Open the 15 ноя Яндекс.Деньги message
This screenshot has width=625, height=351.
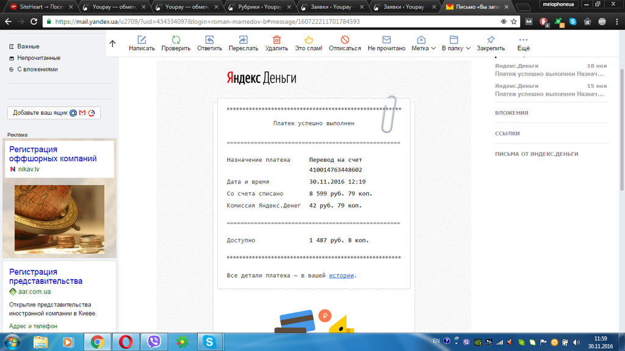551,90
